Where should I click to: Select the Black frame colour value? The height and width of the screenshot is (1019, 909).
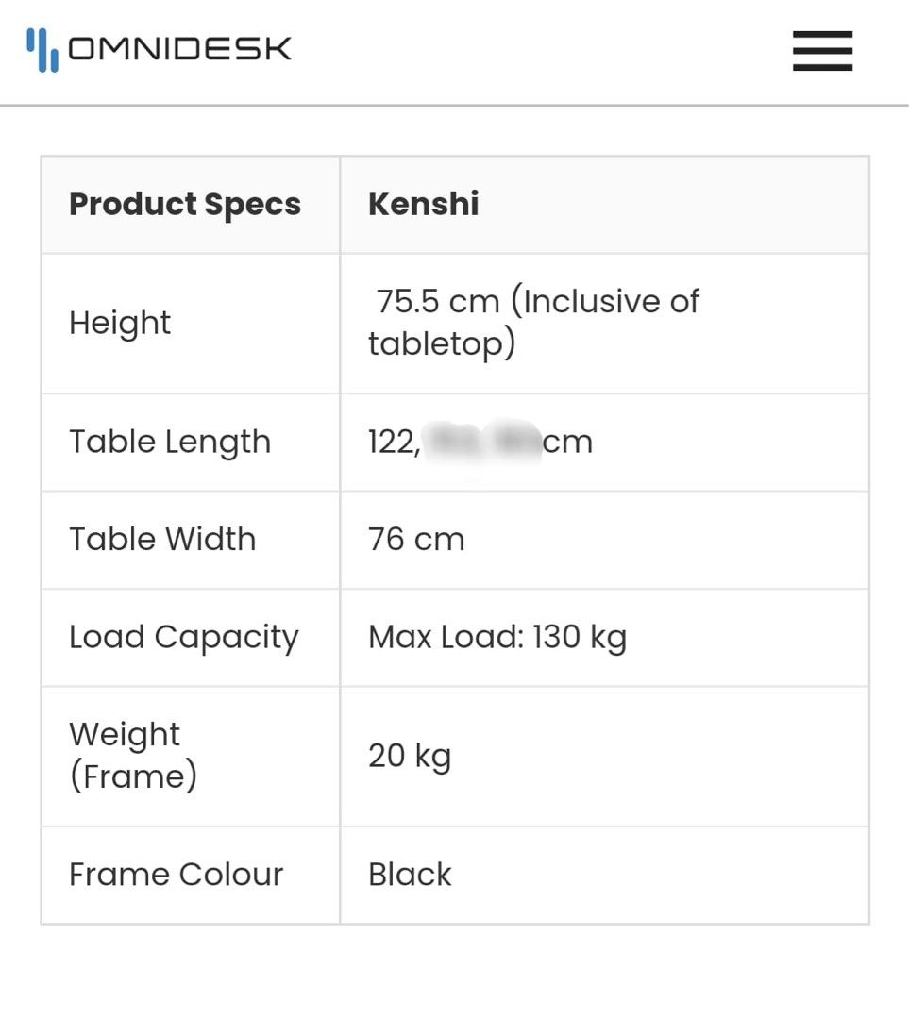409,875
